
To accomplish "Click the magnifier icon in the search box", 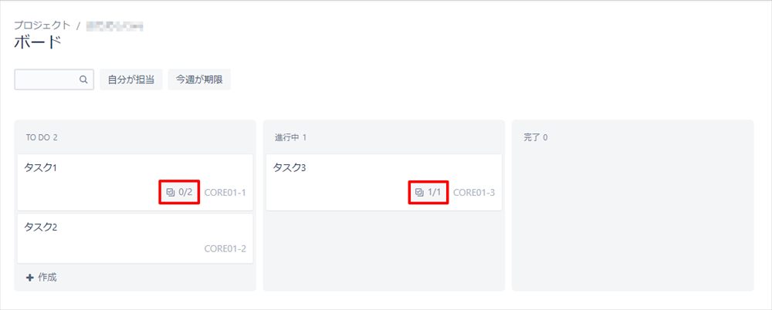I will tap(83, 79).
